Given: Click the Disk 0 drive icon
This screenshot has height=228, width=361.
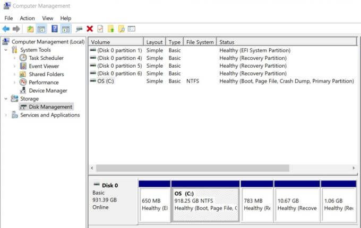Looking at the screenshot, I should (97, 185).
